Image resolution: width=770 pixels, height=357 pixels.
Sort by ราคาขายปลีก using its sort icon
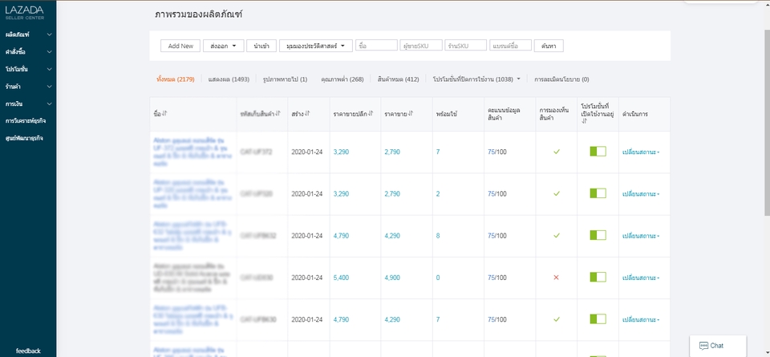coord(371,113)
